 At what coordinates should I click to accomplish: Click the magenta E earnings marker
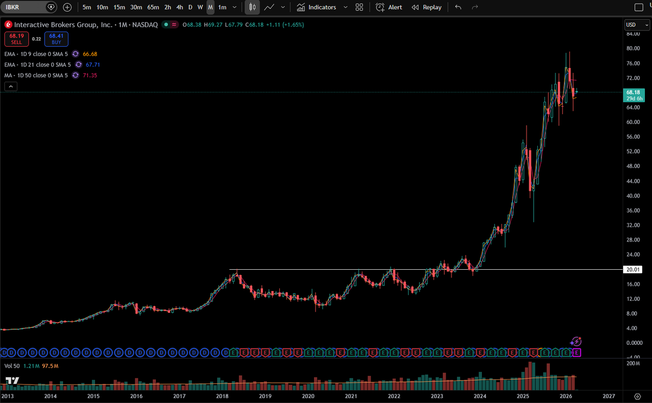tap(577, 353)
